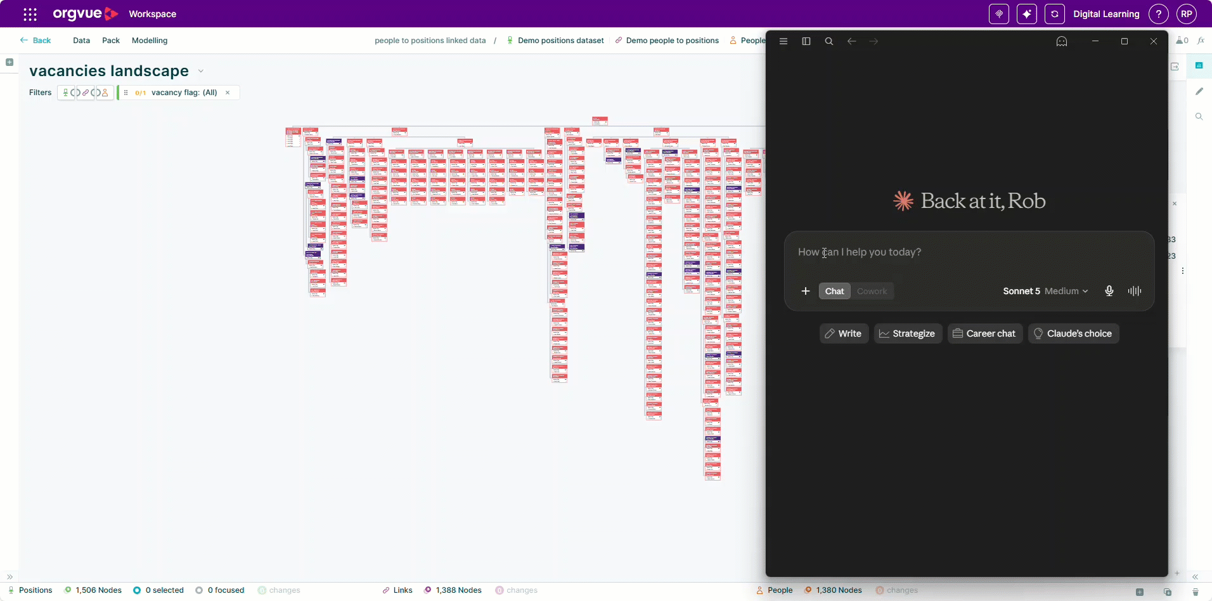
Task: Open the chart dashboard side panel icon
Action: 1199,65
